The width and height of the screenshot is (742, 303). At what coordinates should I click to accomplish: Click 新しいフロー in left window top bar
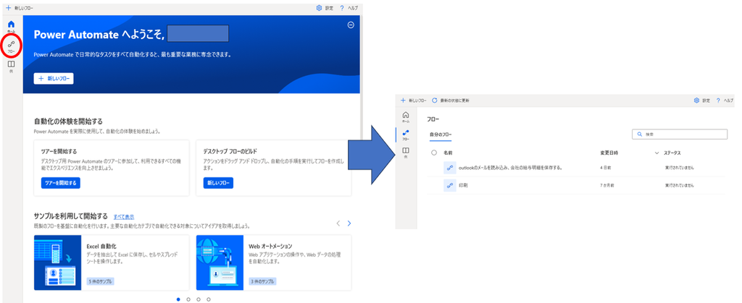point(20,8)
